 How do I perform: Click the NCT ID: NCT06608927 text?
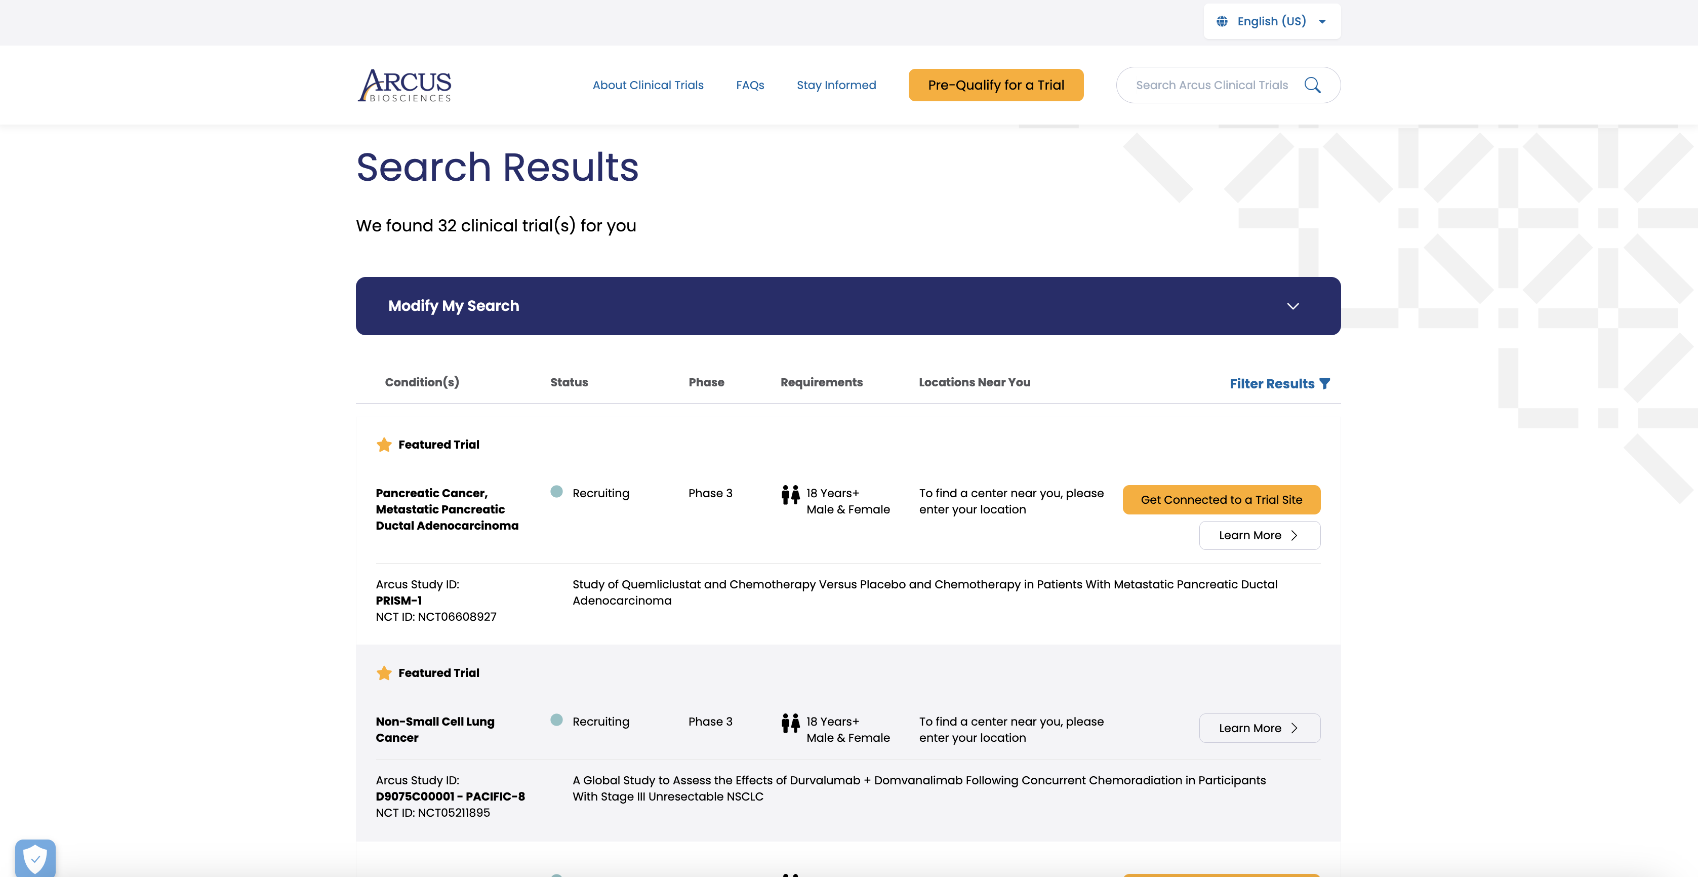(436, 617)
